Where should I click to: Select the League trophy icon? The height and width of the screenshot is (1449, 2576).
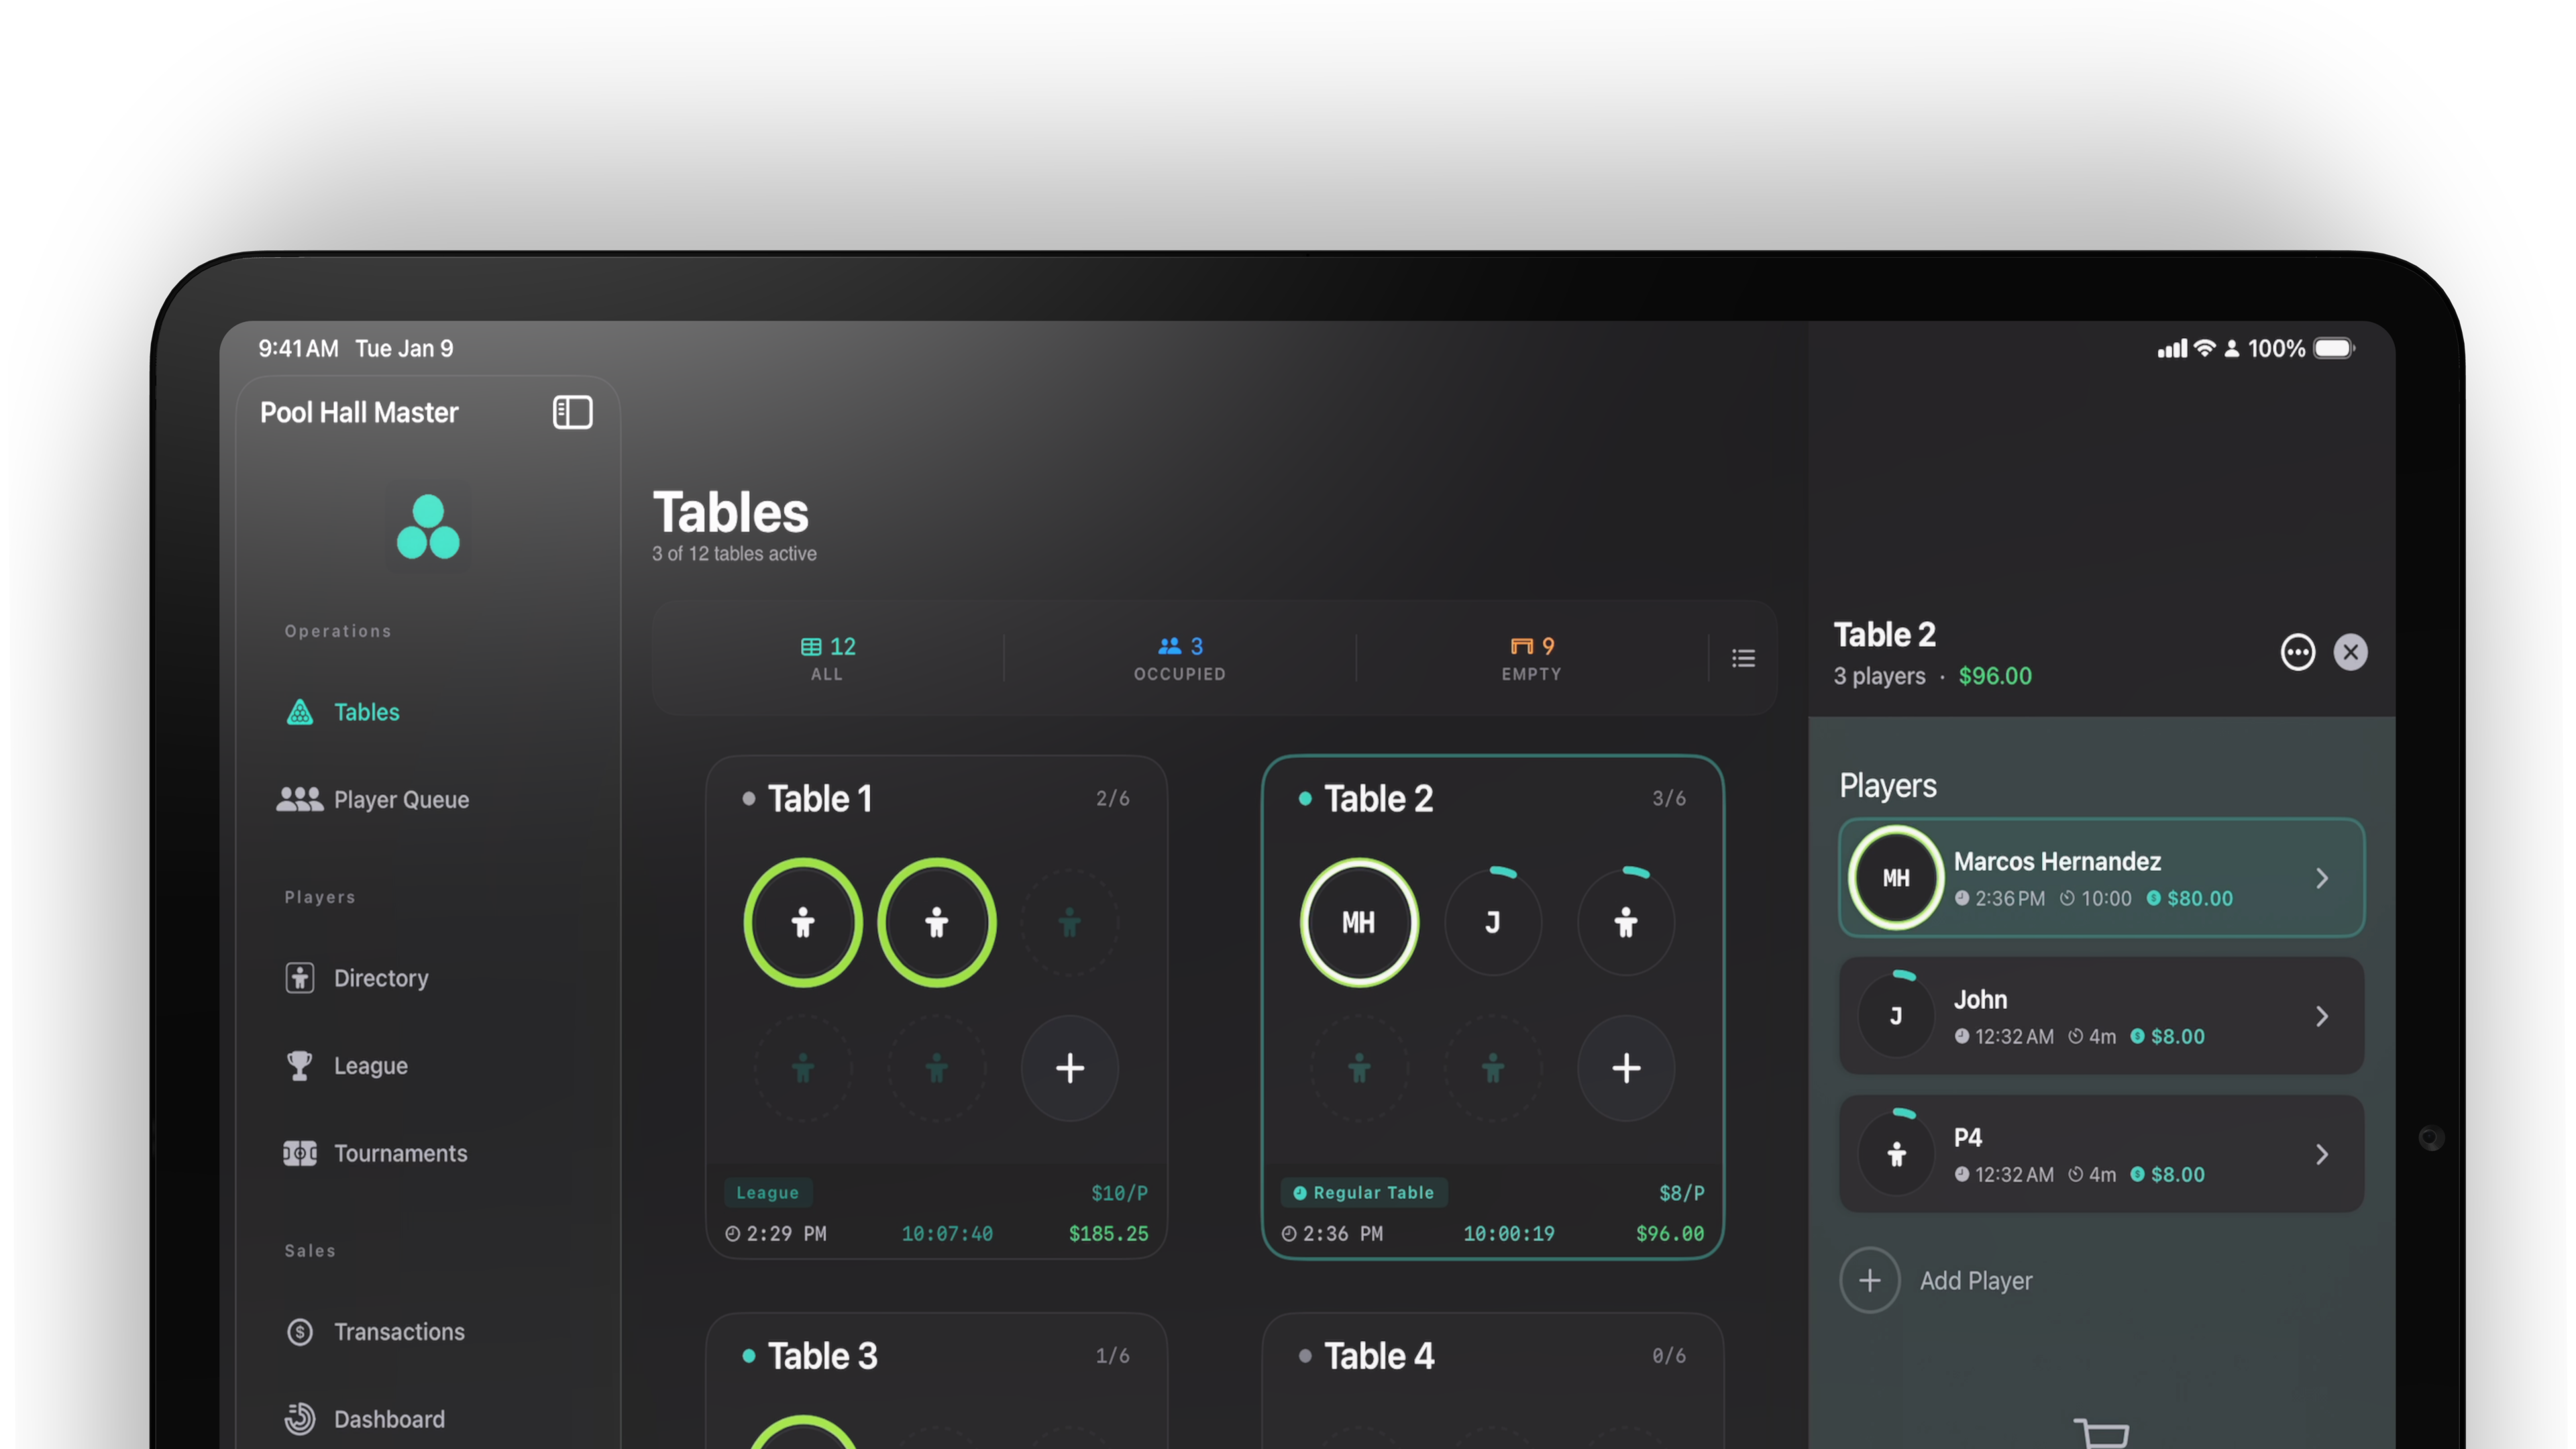pyautogui.click(x=299, y=1065)
